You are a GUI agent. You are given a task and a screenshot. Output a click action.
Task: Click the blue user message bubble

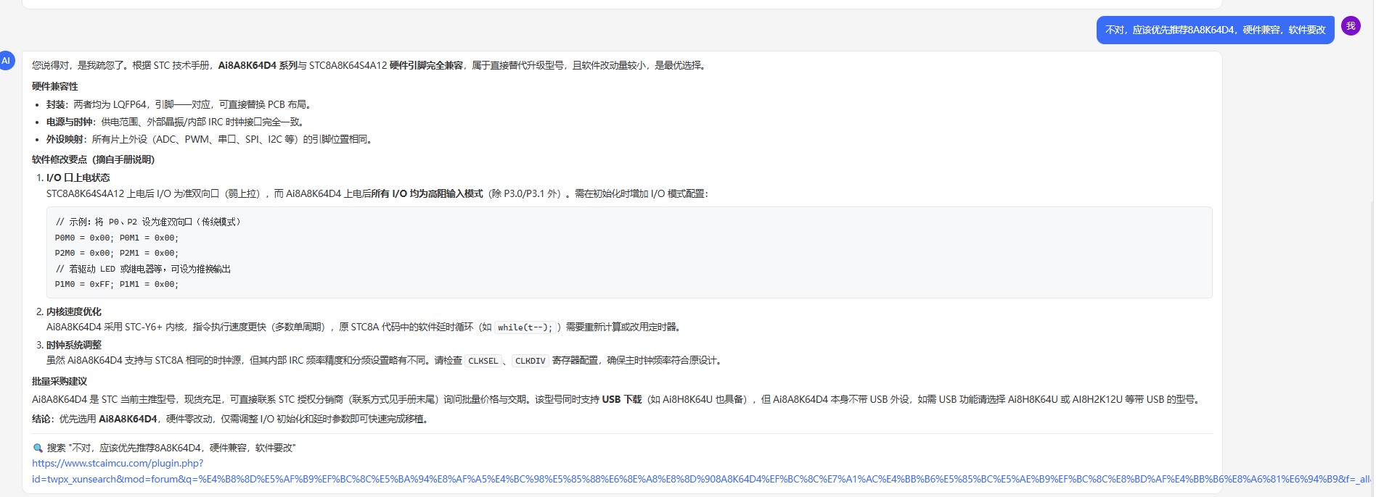pyautogui.click(x=1215, y=30)
